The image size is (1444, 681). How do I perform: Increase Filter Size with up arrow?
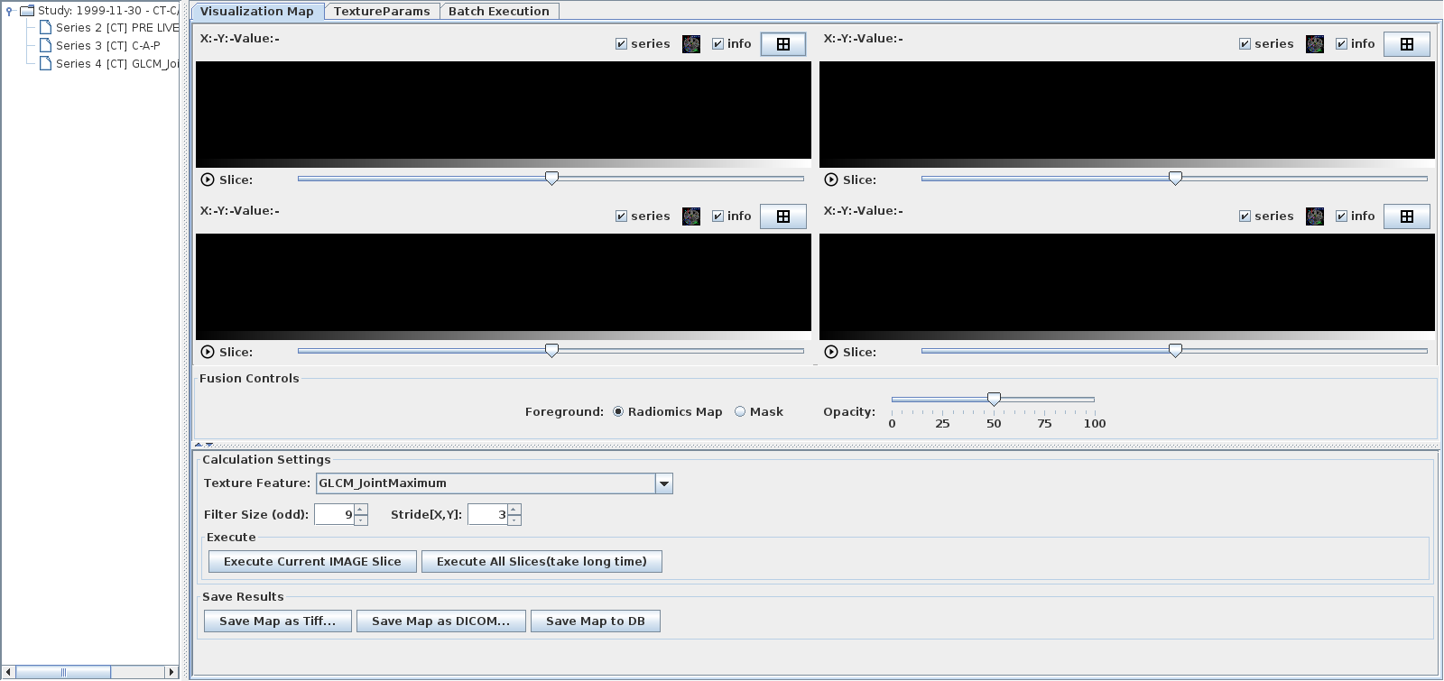pos(361,510)
